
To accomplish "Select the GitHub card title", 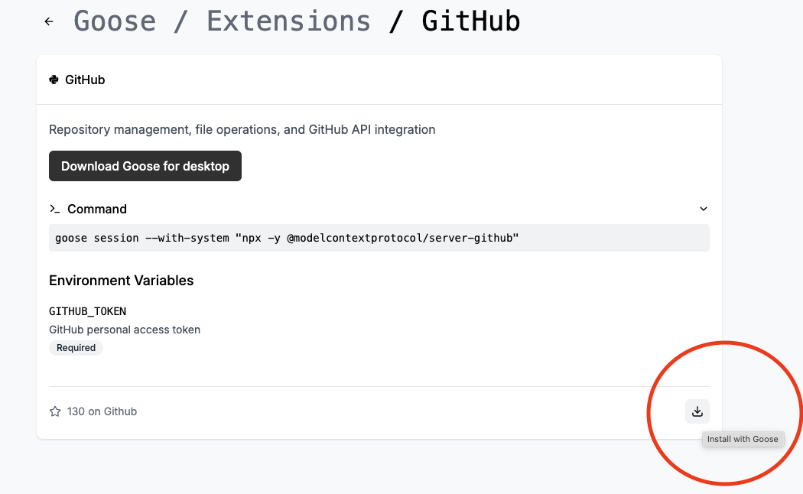I will tap(85, 79).
